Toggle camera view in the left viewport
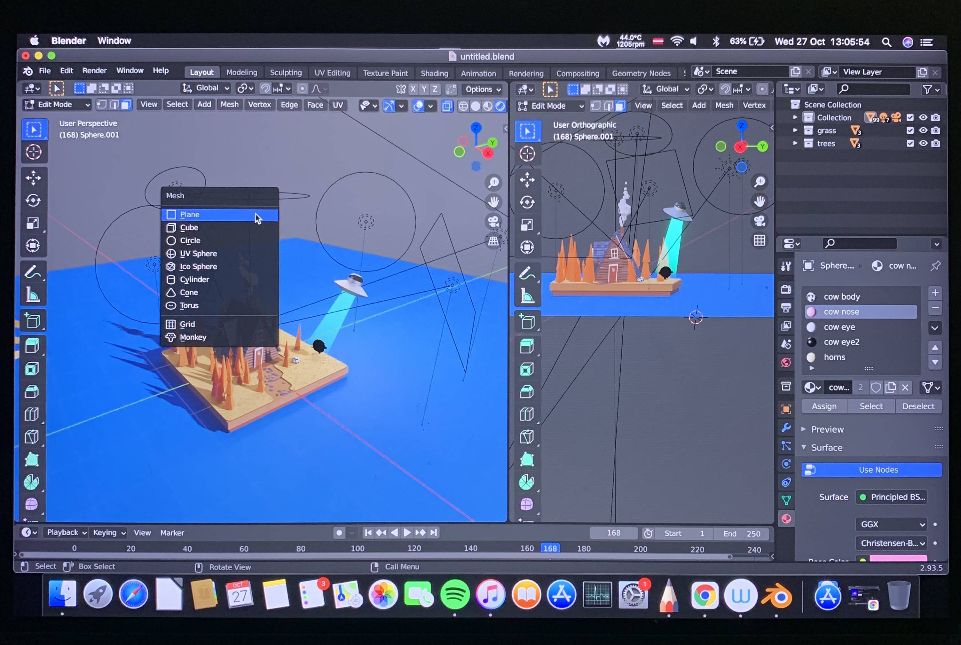961x645 pixels. click(x=493, y=221)
